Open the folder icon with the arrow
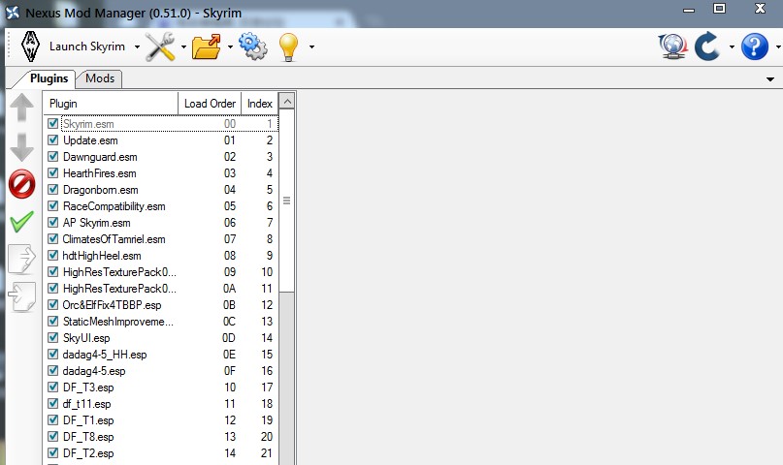783x465 pixels. point(207,46)
